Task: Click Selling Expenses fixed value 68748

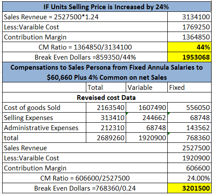Action: 189,117
